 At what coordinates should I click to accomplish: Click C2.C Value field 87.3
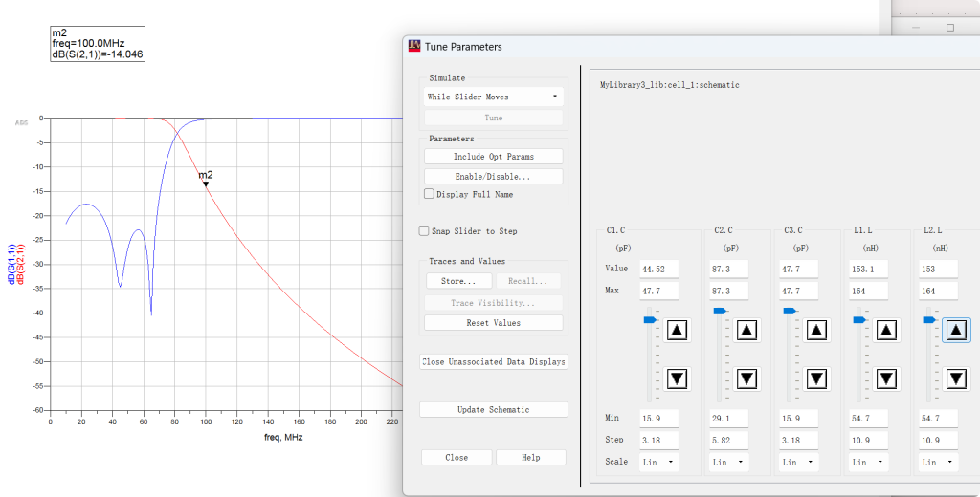(728, 270)
